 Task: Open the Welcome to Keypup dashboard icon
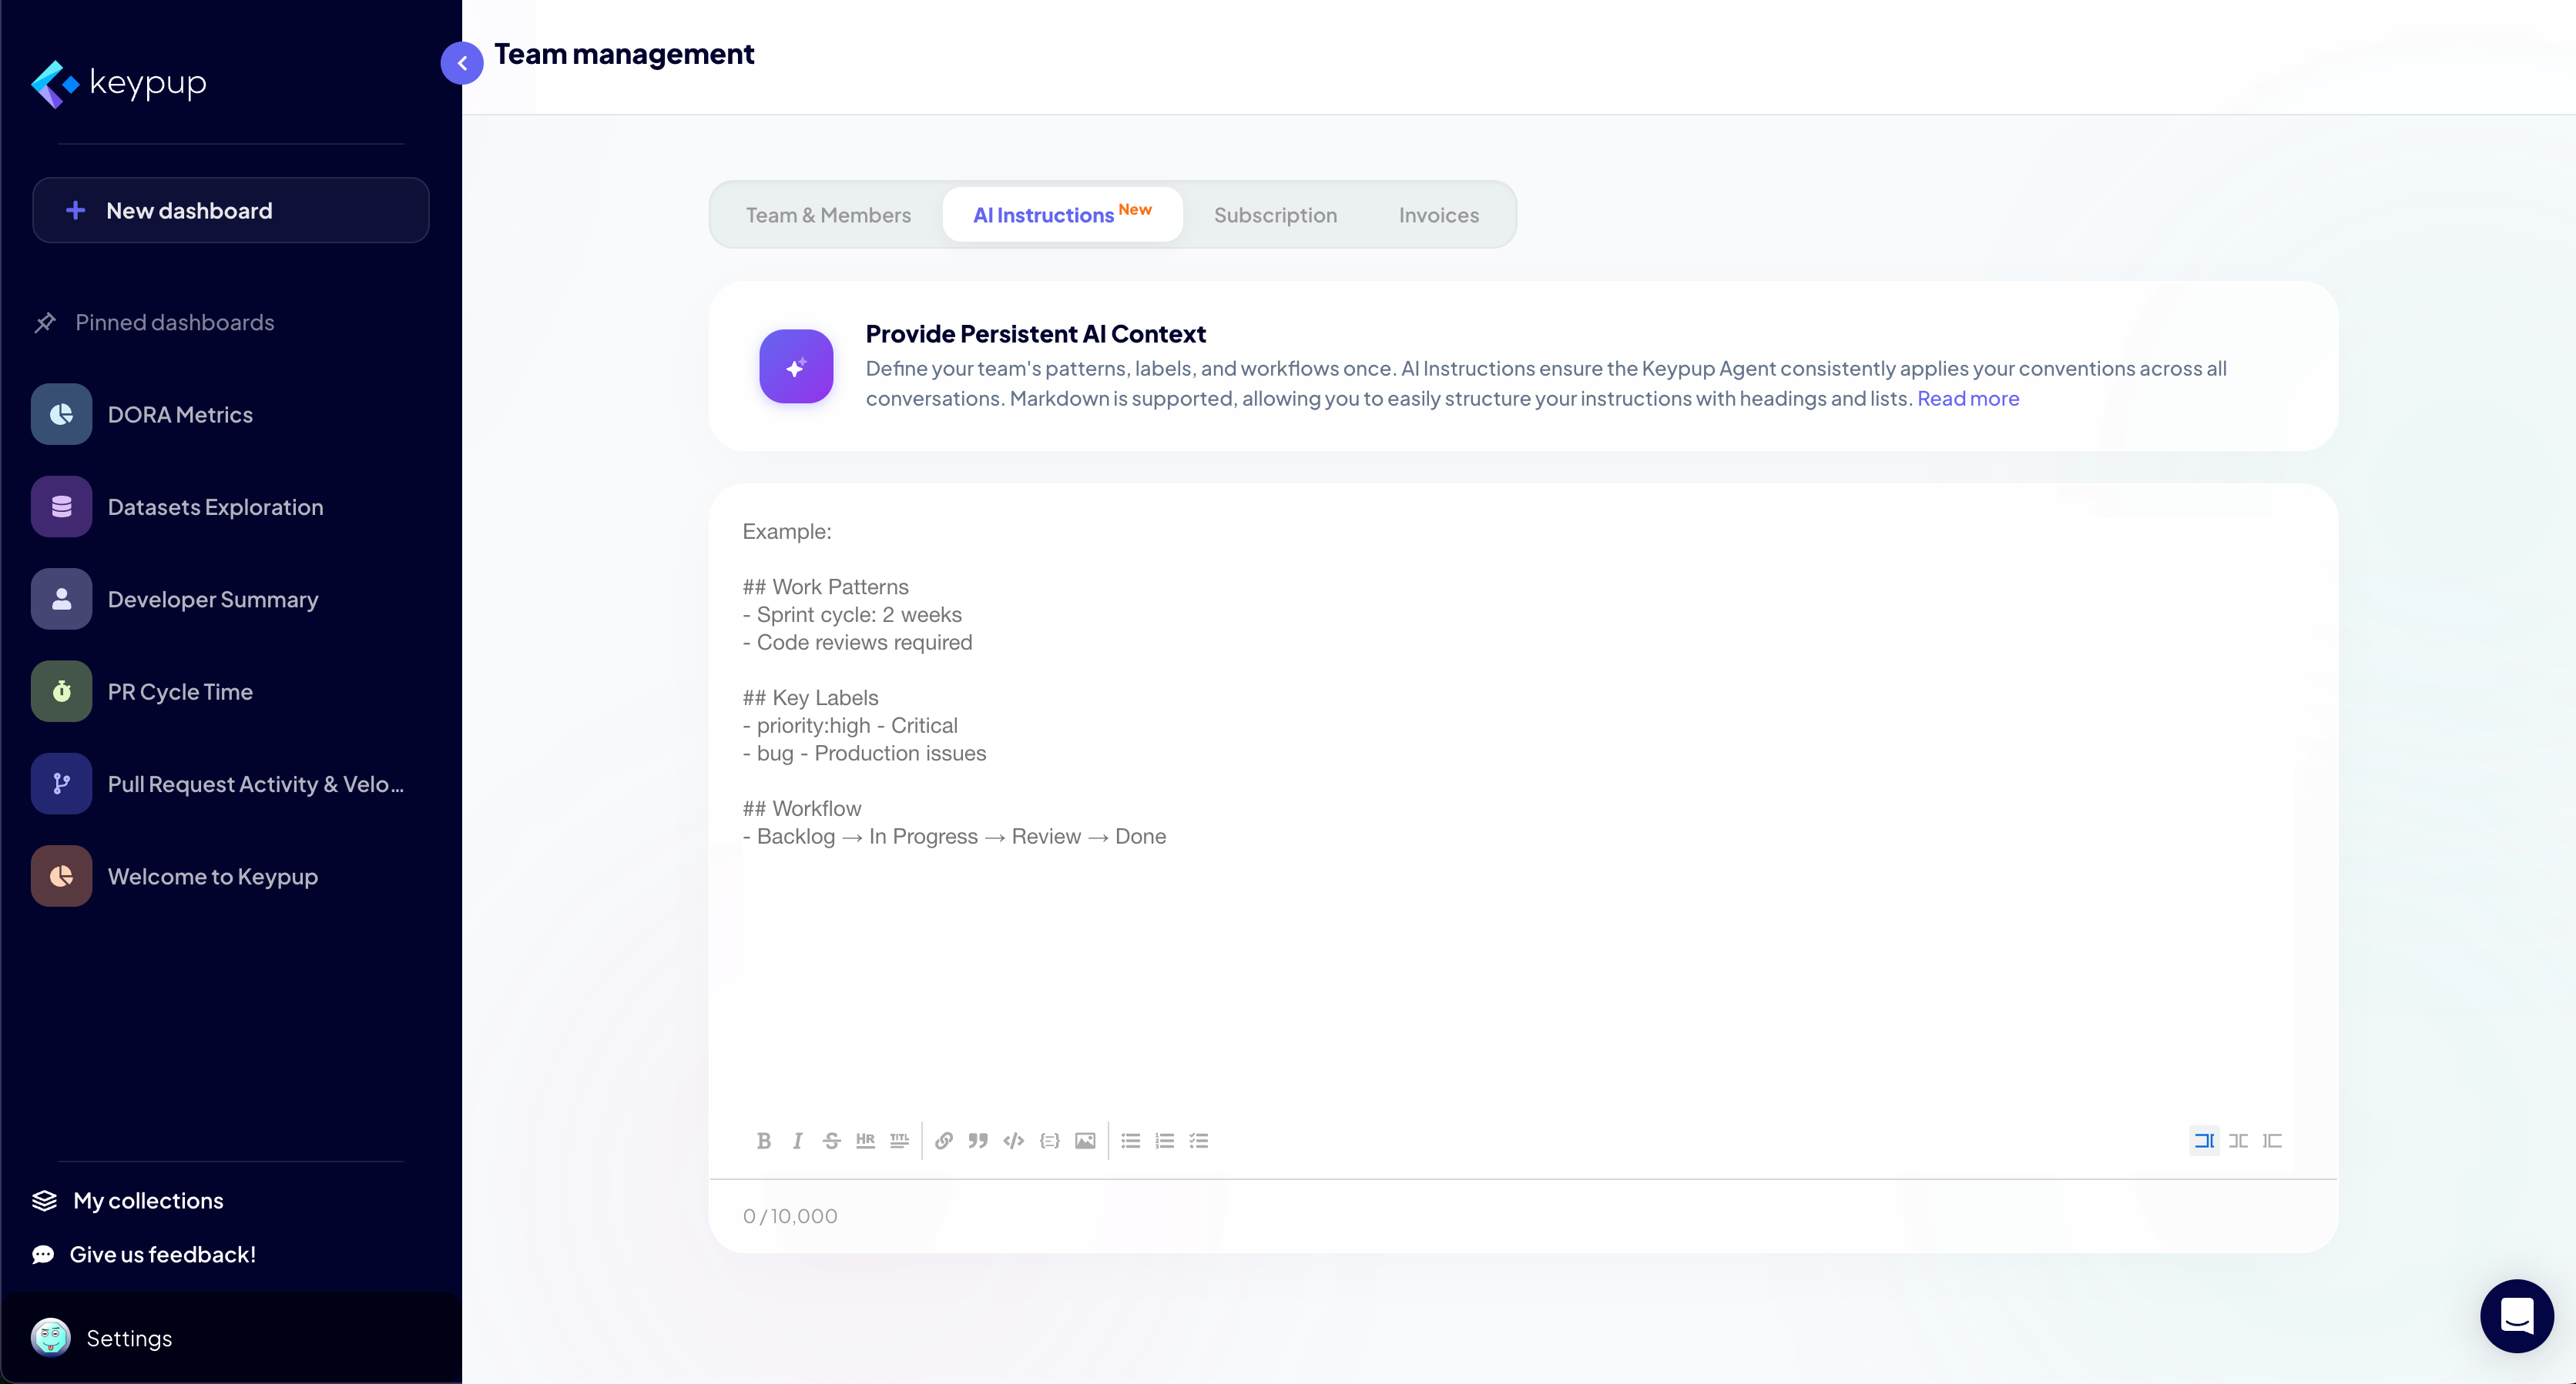[x=62, y=877]
